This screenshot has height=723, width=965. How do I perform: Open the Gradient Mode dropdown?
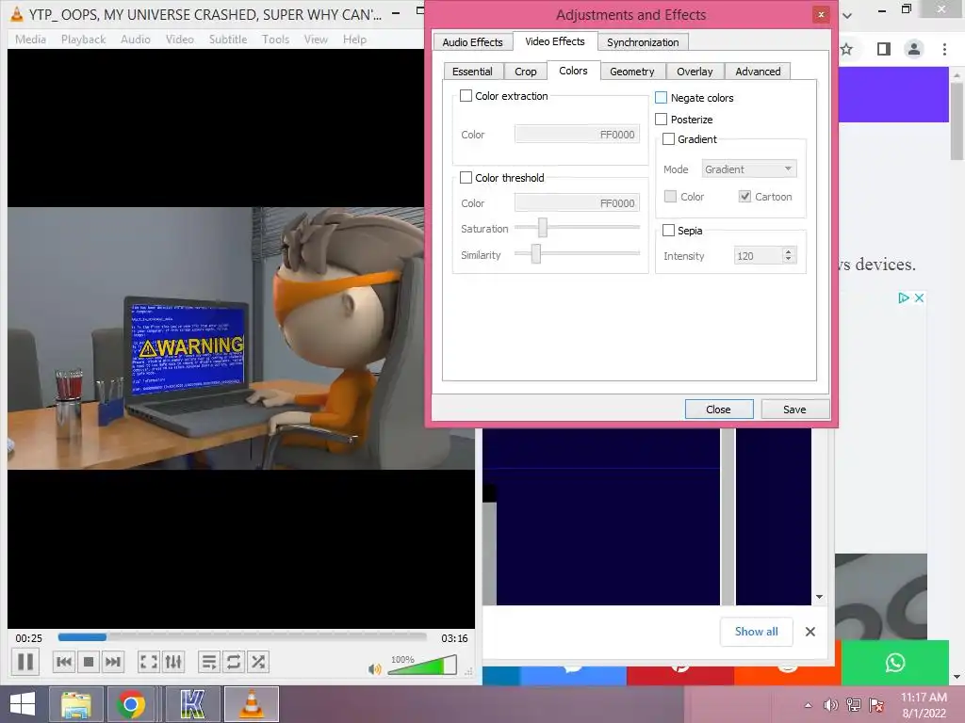pyautogui.click(x=749, y=169)
